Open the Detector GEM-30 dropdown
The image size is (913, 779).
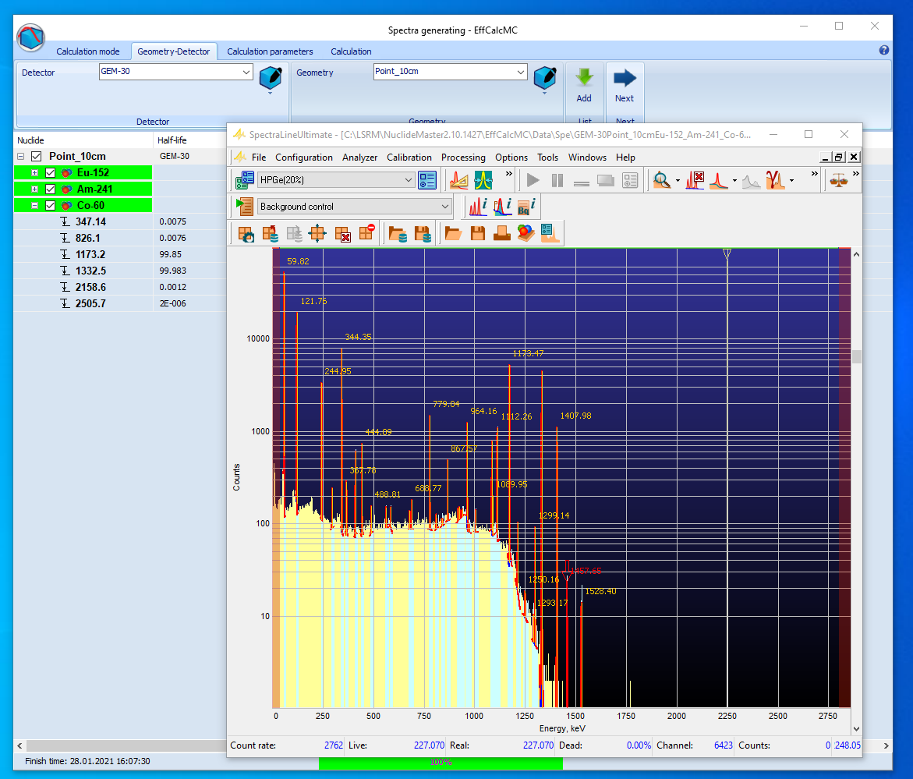[x=246, y=72]
